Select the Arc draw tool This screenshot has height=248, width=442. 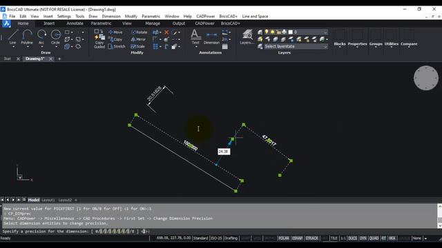[x=41, y=37]
